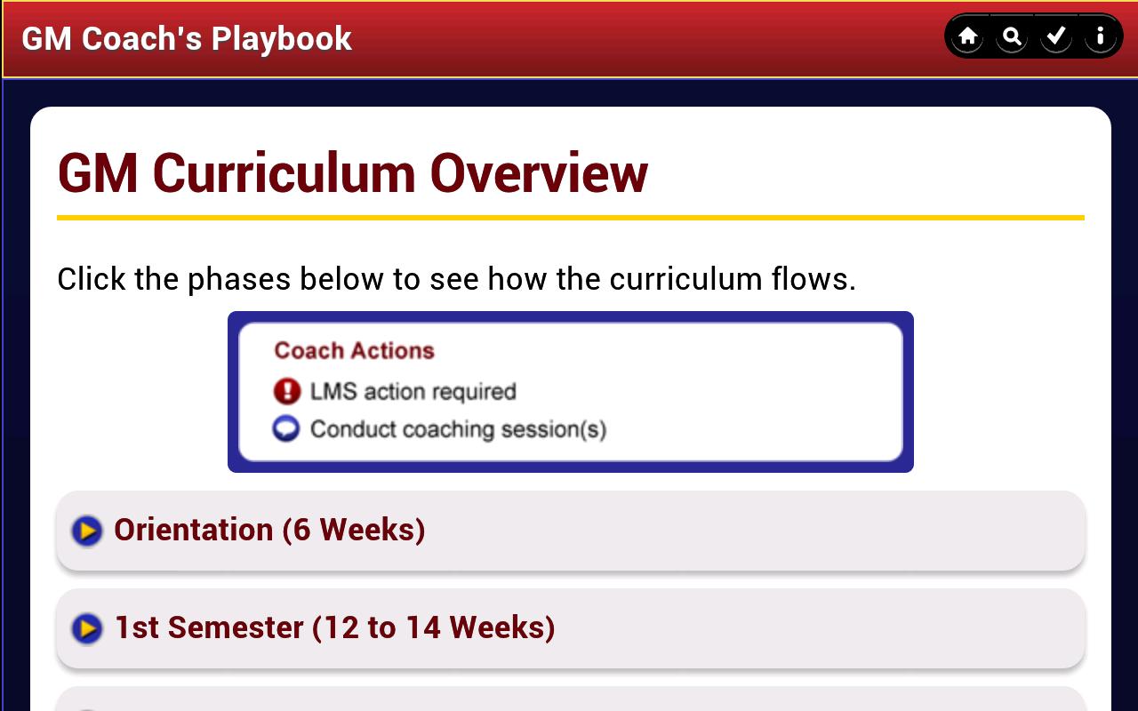Click the arrow icon beside Orientation
Screen dimensions: 1138x711
pos(87,531)
